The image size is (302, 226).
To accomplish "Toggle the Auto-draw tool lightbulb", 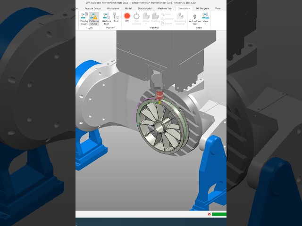I will (x=195, y=19).
